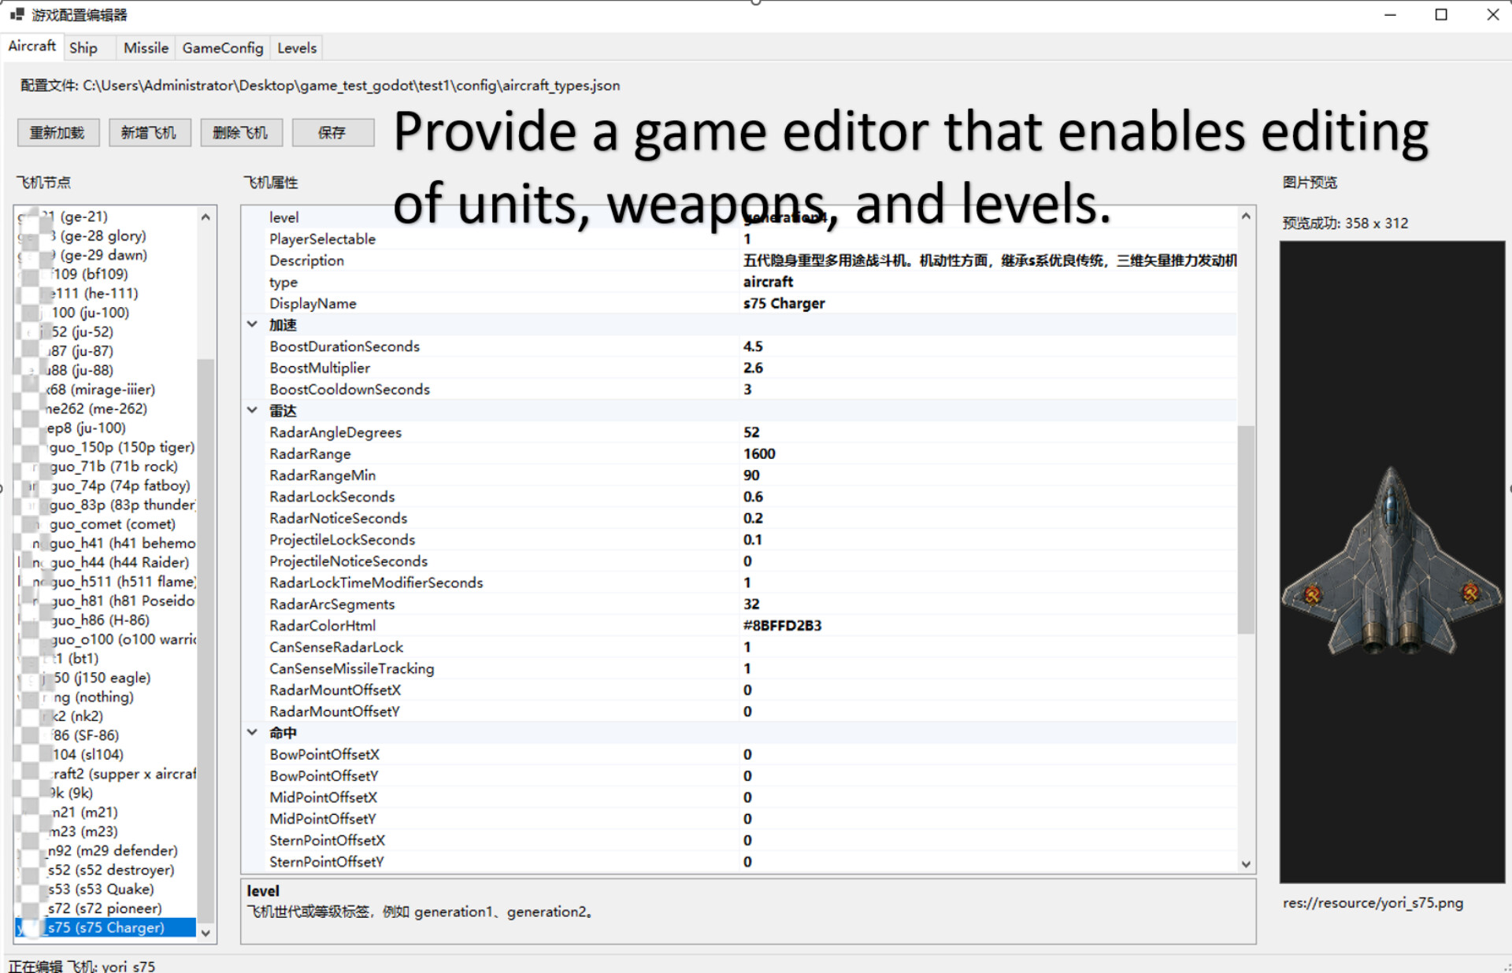Collapse the 加速 property category
The image size is (1512, 973).
click(x=252, y=324)
